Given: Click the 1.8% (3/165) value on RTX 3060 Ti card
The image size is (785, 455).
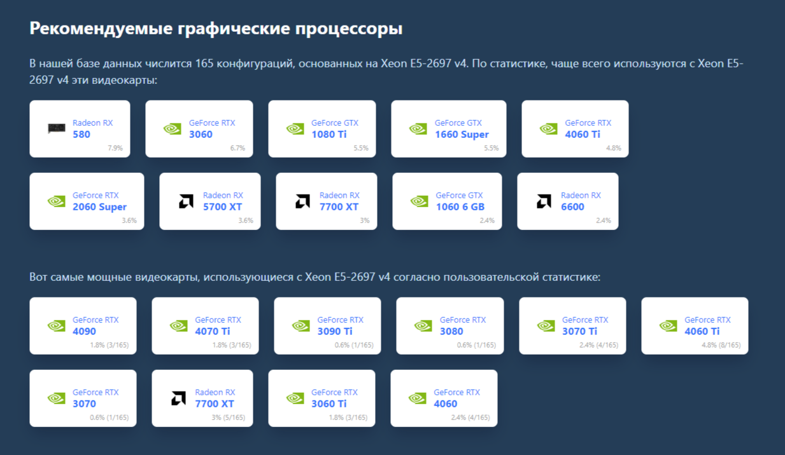Looking at the screenshot, I should pos(348,418).
